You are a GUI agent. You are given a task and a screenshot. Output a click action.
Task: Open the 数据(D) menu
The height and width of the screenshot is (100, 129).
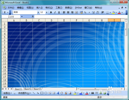69,8
